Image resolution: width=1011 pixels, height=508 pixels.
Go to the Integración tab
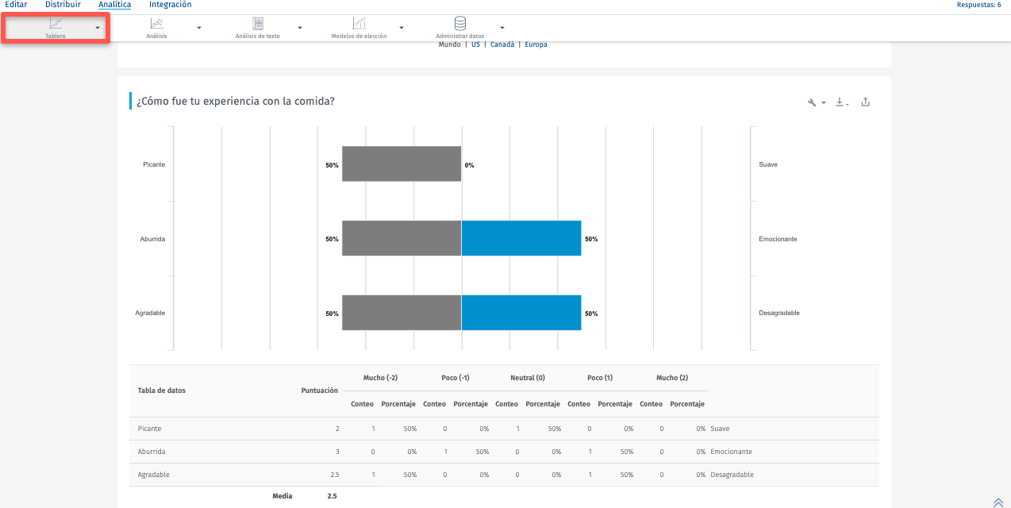point(170,5)
